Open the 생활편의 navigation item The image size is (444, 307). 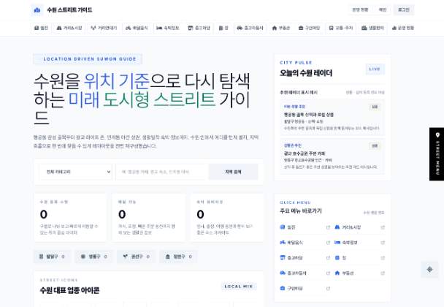372,28
